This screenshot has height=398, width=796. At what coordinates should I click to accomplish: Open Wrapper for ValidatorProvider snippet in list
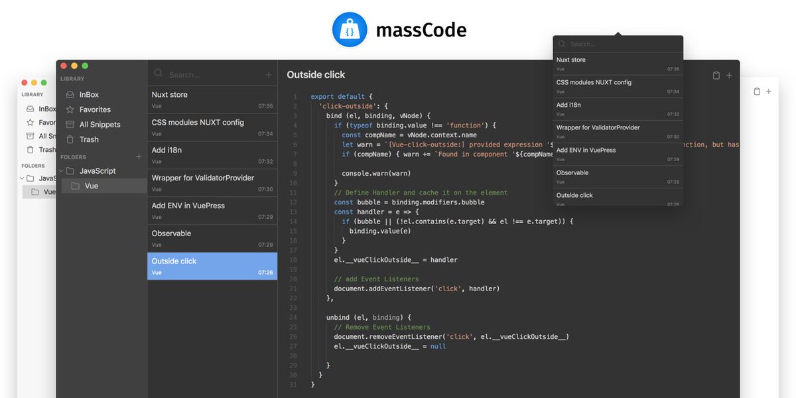click(x=212, y=183)
